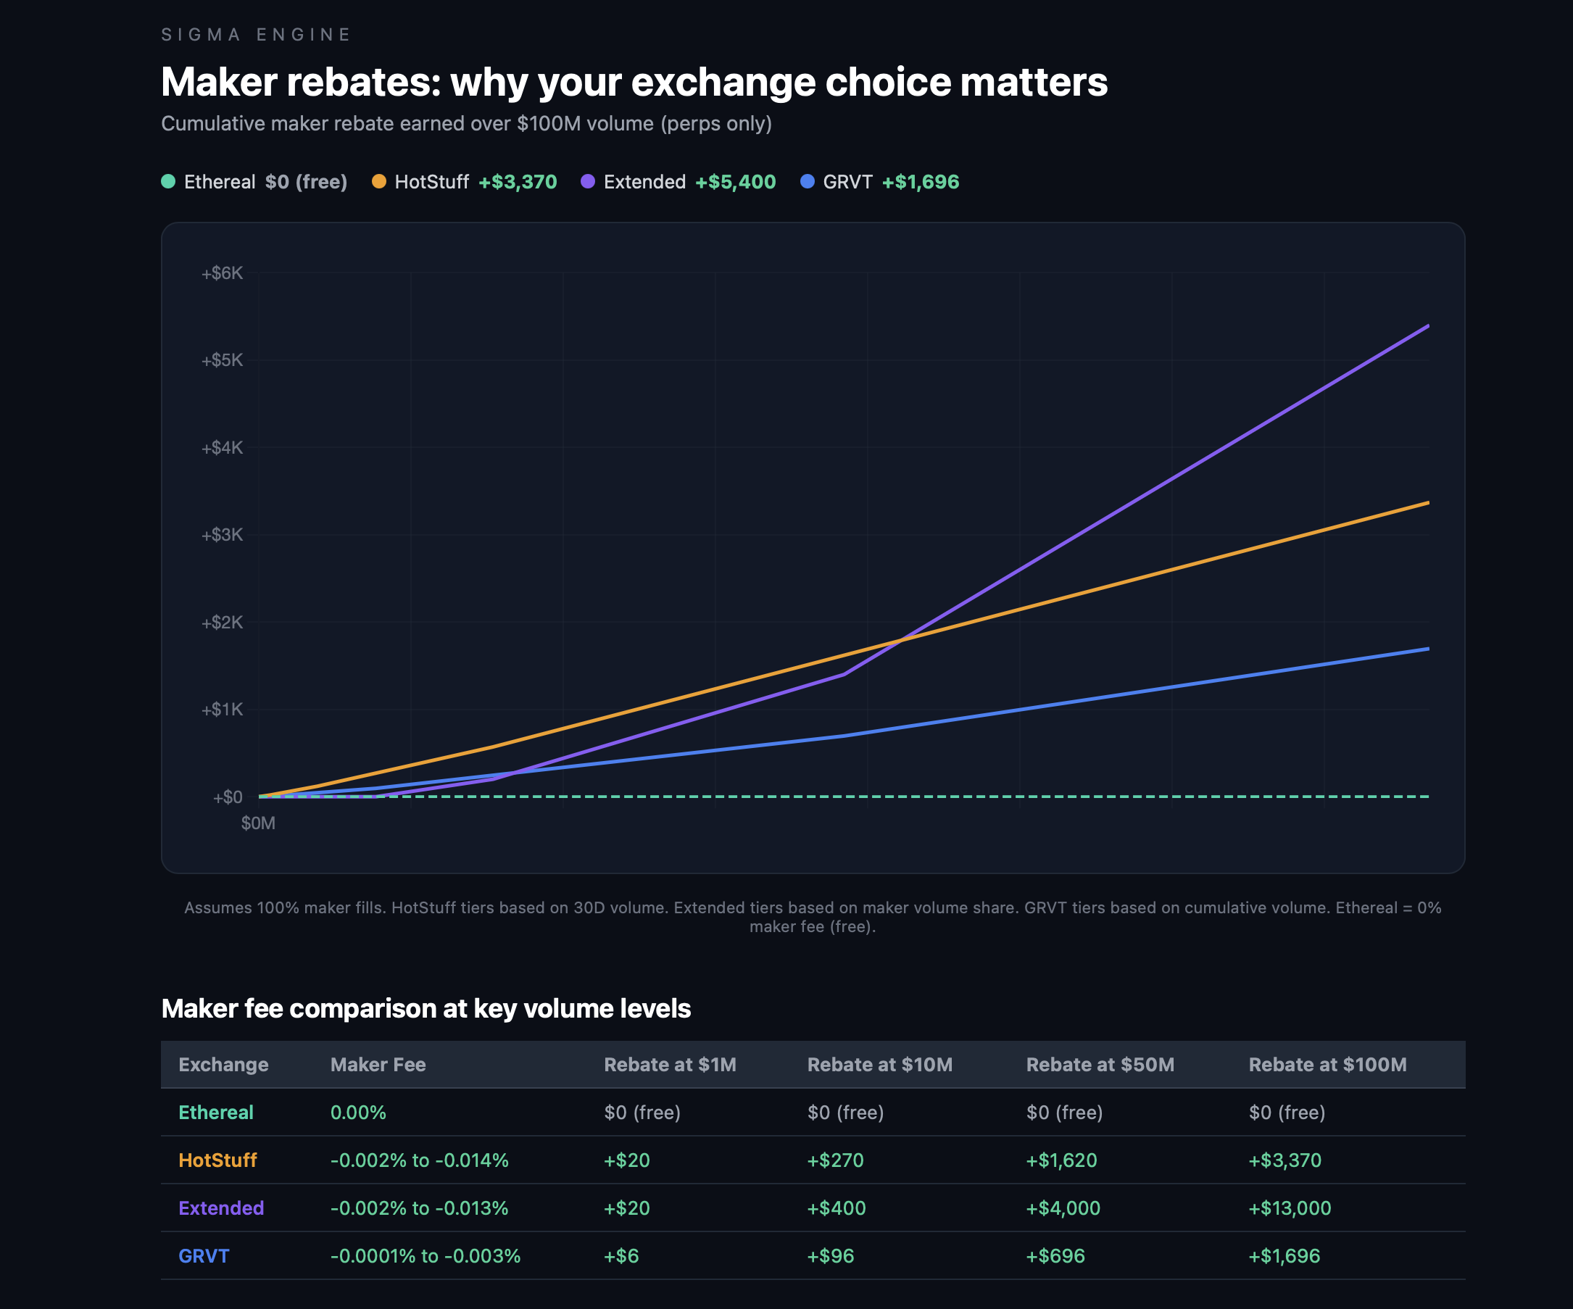Click the Exchange column header
Screen dimensions: 1573x1309
[x=223, y=1064]
